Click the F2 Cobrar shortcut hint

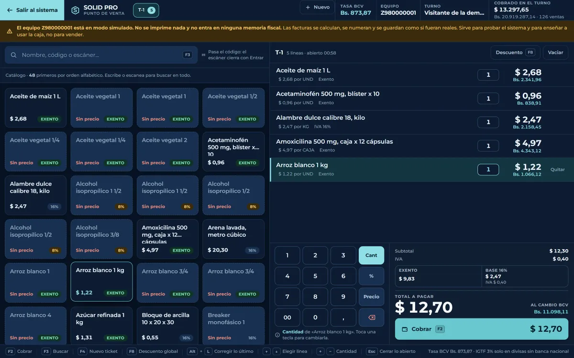click(x=20, y=351)
